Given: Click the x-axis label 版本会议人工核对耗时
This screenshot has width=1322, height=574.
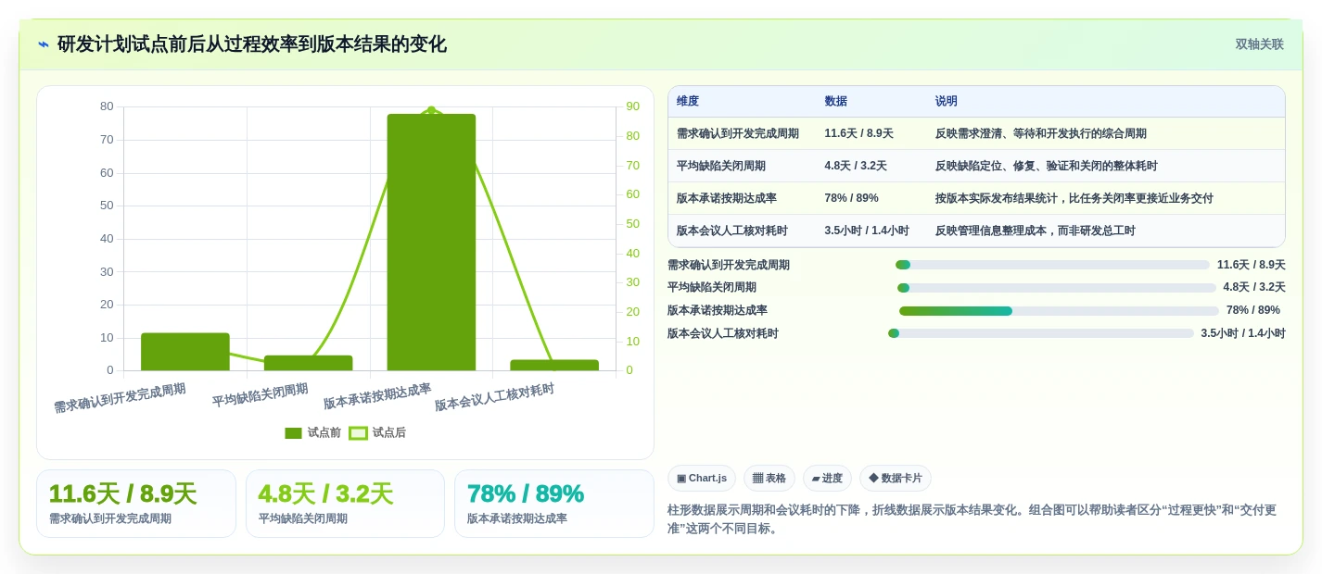Looking at the screenshot, I should [x=494, y=397].
